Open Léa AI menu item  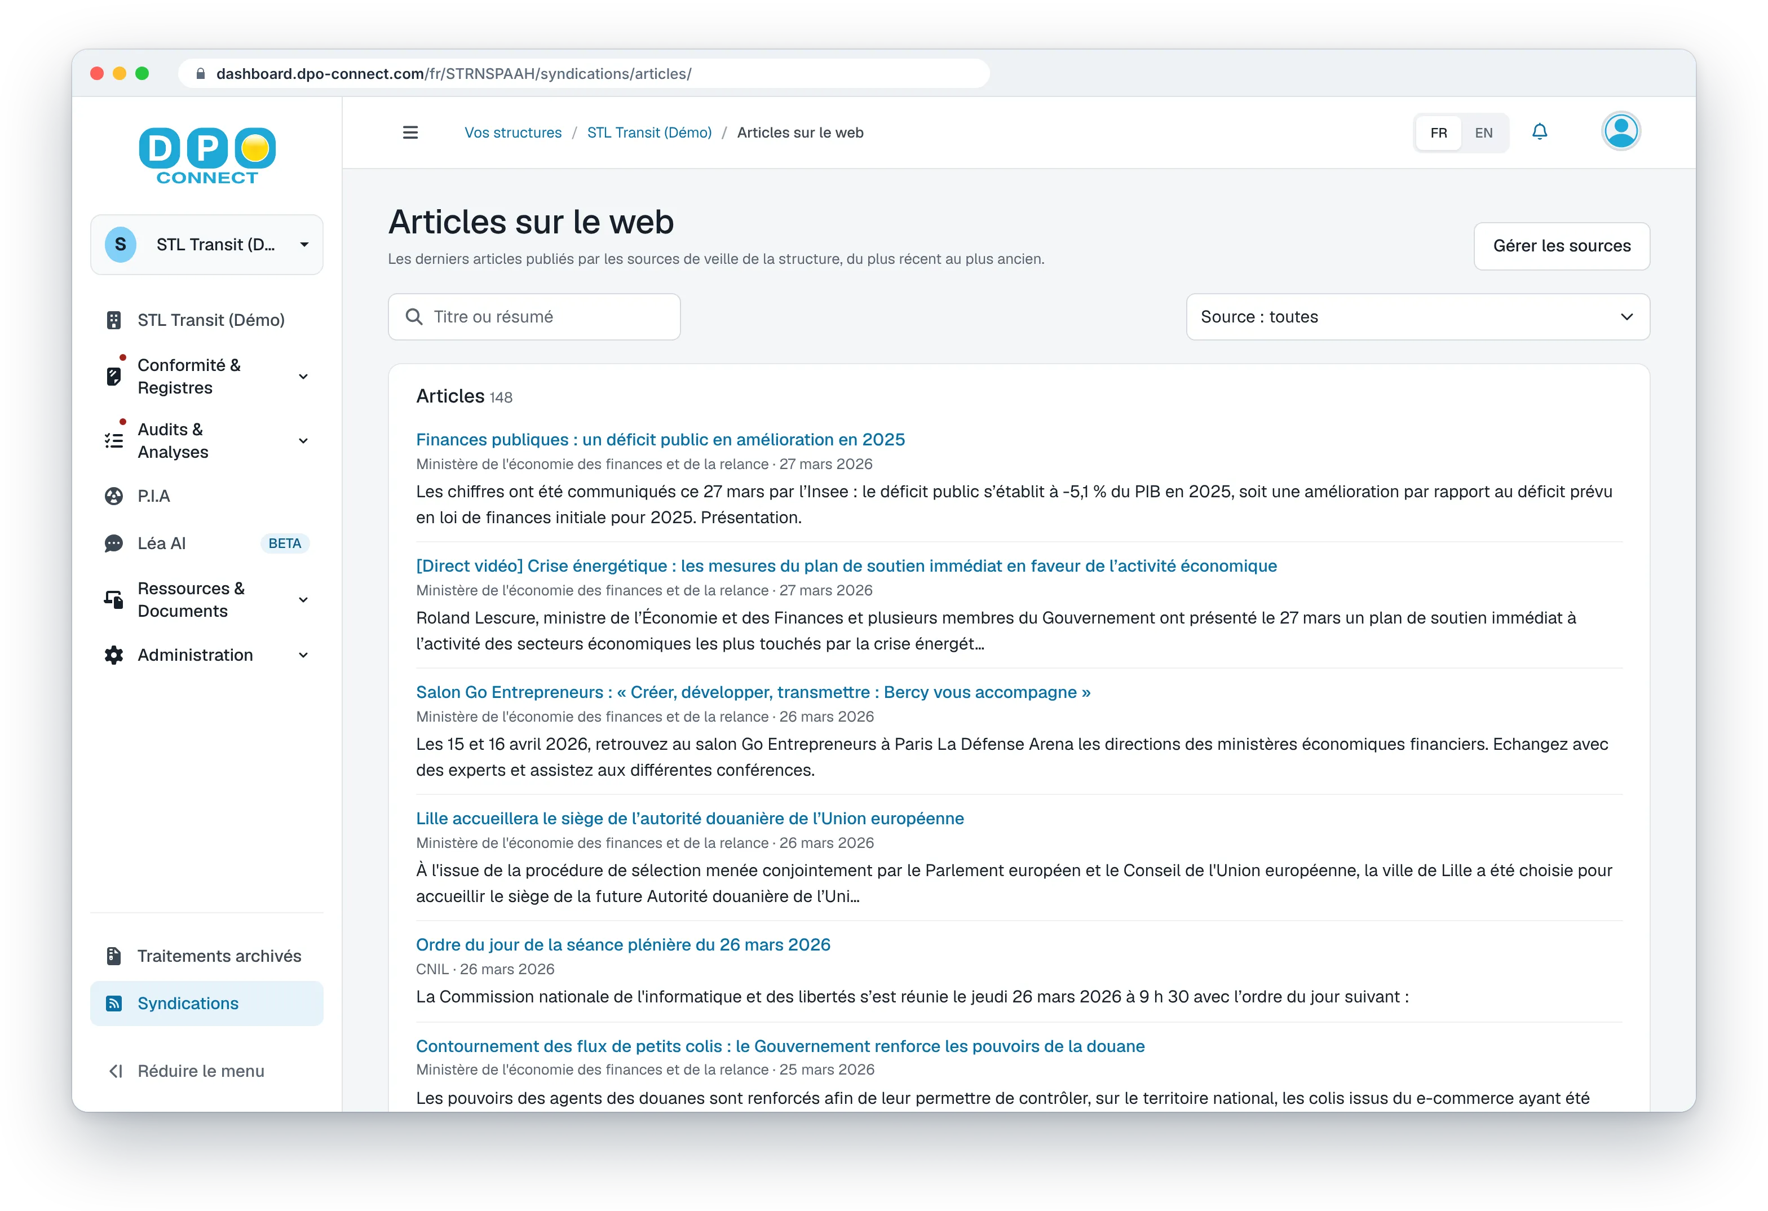[207, 543]
